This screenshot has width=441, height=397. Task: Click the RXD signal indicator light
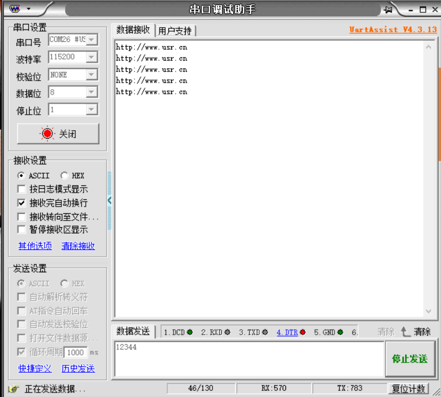(x=227, y=332)
